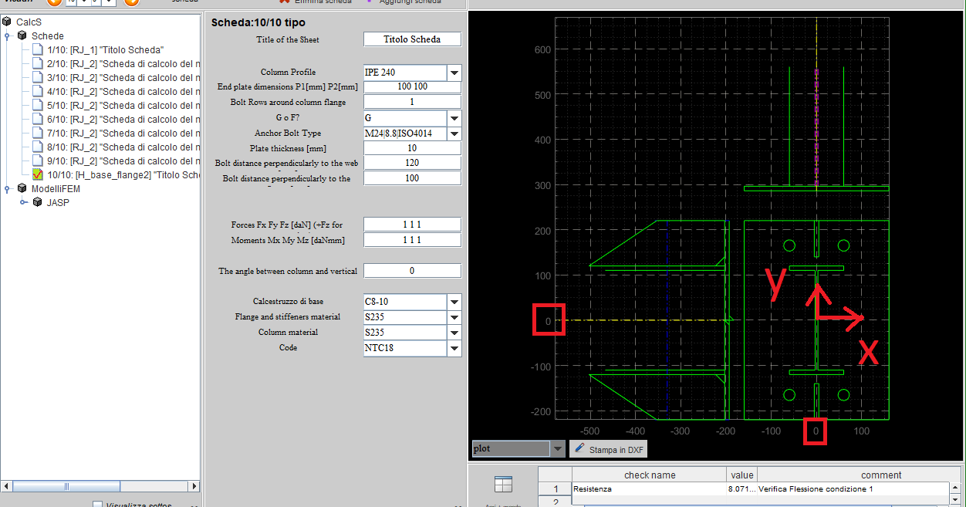Click the tree's right scroll arrow
Image resolution: width=966 pixels, height=507 pixels.
pos(194,486)
